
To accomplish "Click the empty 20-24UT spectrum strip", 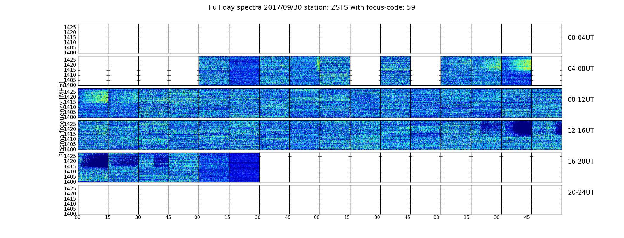I will point(320,200).
